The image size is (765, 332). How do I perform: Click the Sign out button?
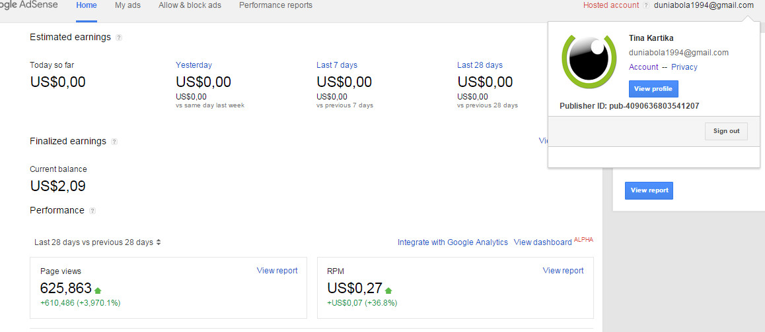click(x=727, y=131)
